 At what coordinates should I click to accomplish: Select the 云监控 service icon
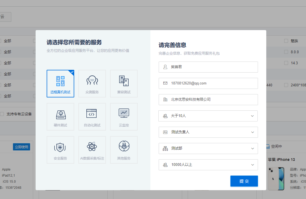tap(124, 113)
